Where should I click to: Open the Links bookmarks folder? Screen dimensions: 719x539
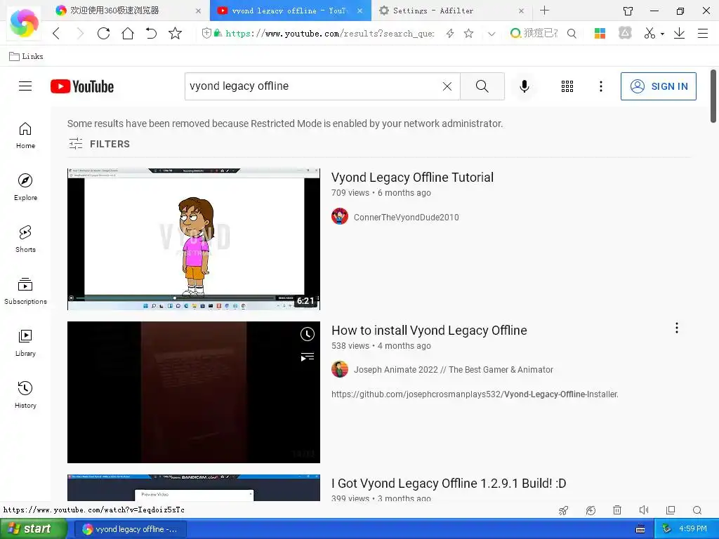27,56
